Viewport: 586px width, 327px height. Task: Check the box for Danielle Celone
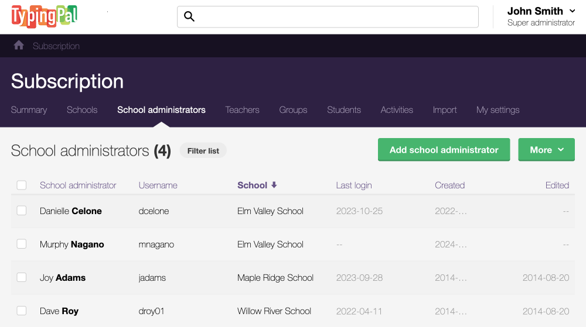[22, 211]
